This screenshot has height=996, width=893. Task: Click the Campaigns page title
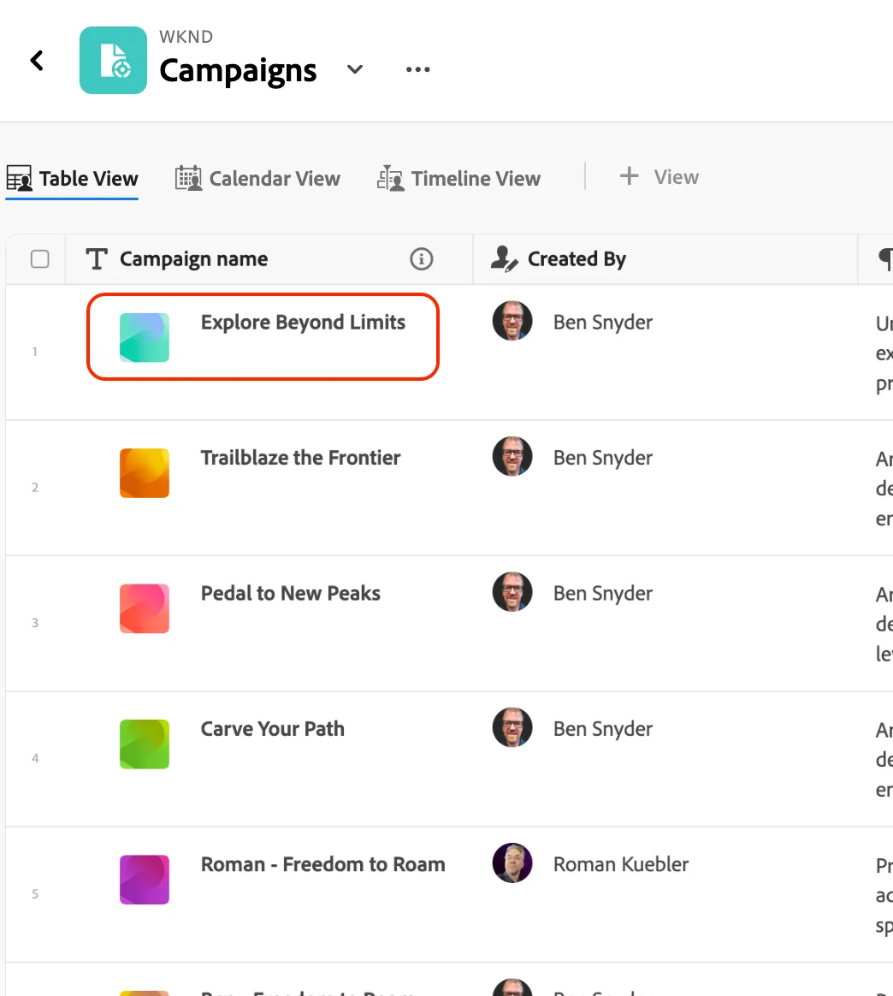tap(238, 70)
